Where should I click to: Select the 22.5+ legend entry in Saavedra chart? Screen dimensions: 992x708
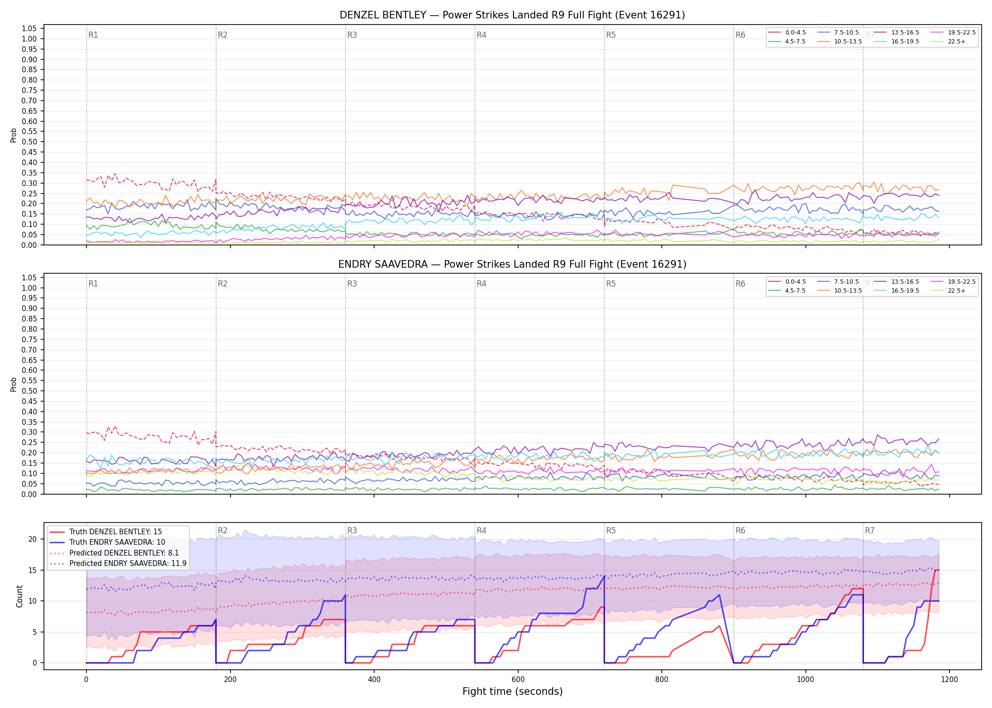(949, 291)
